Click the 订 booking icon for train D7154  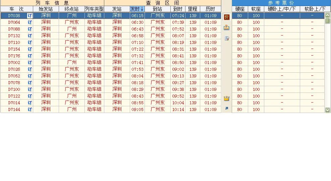[x=30, y=49]
